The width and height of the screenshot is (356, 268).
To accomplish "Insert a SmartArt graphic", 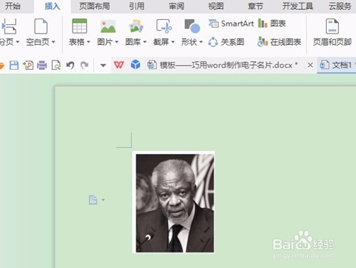I will [231, 24].
